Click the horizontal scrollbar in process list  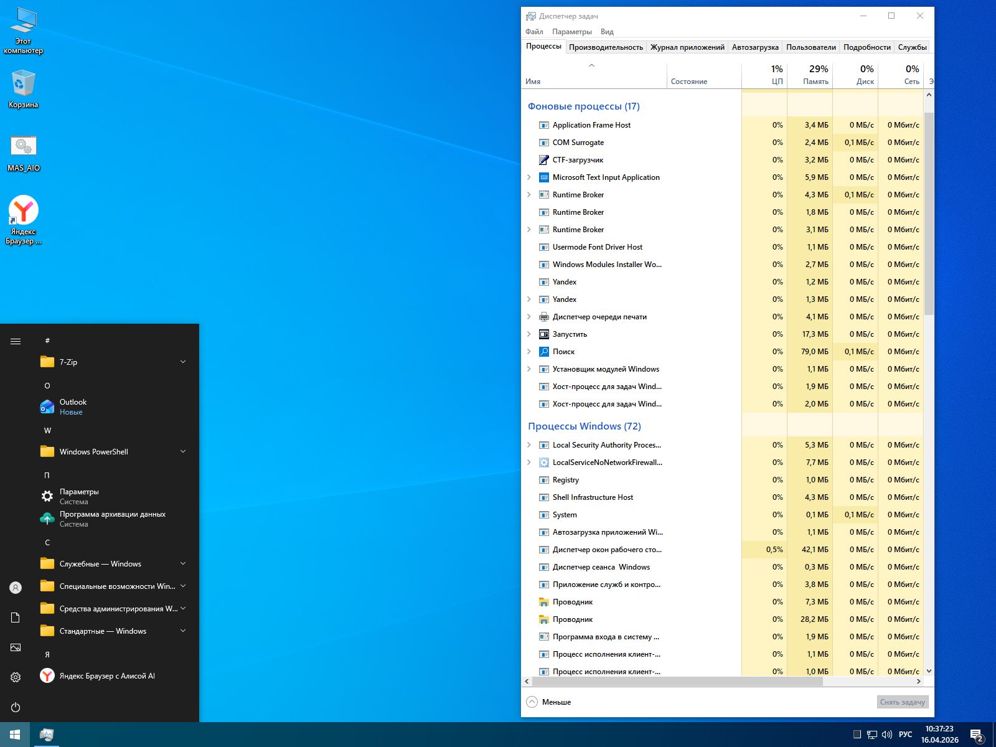coord(679,682)
